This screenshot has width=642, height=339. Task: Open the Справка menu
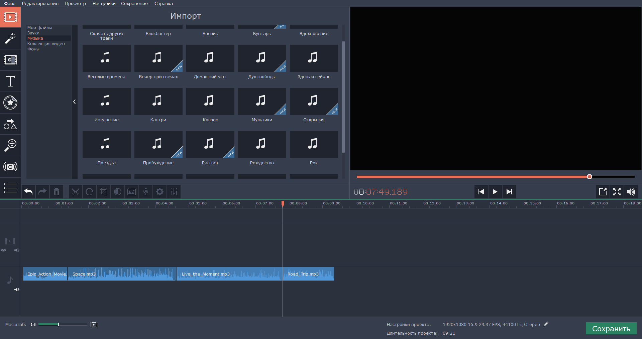pyautogui.click(x=164, y=3)
